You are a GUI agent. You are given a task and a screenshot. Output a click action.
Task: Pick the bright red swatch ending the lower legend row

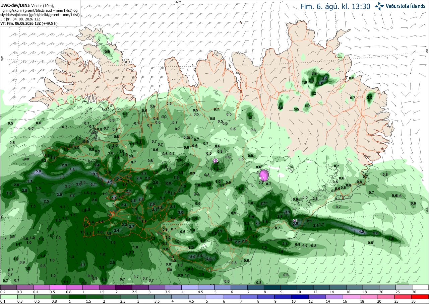(420, 297)
